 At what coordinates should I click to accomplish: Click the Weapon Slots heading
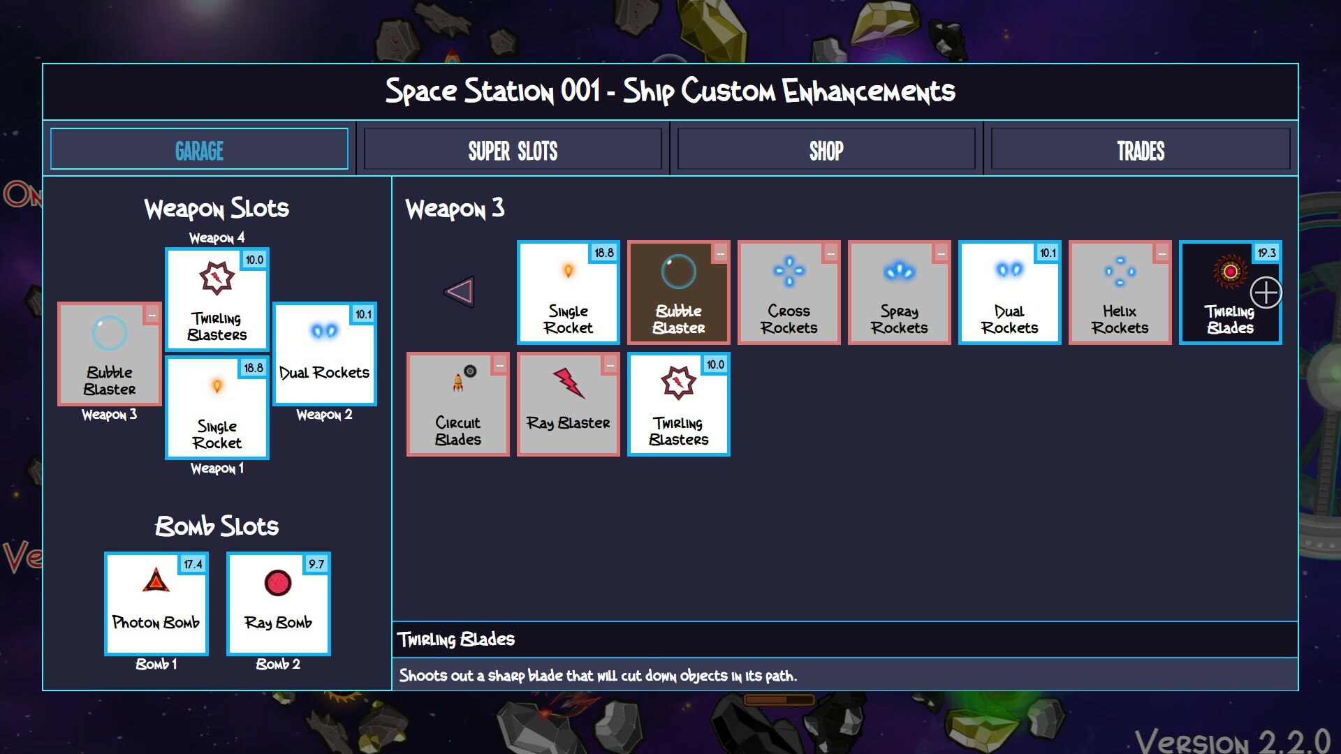tap(217, 208)
